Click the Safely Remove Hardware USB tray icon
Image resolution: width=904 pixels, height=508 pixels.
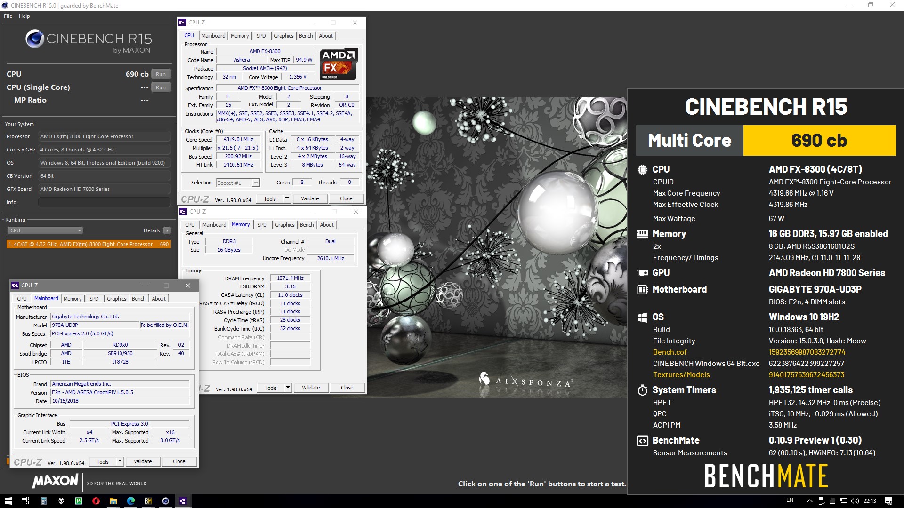(821, 501)
